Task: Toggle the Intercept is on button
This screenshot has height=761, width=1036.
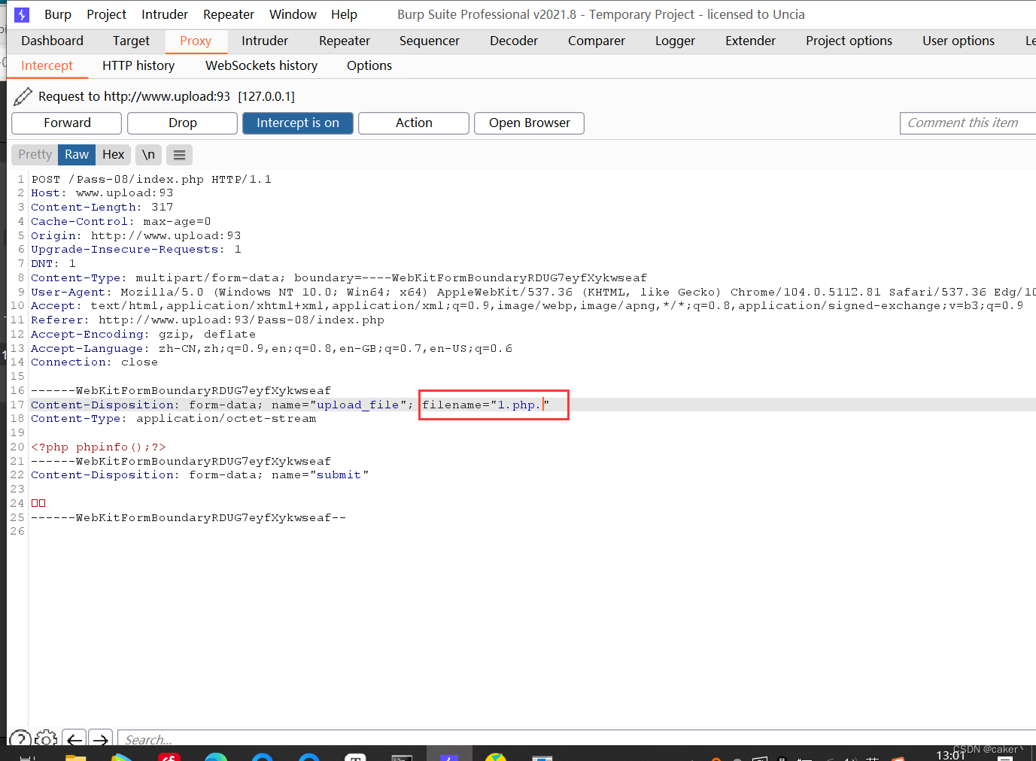Action: [298, 123]
